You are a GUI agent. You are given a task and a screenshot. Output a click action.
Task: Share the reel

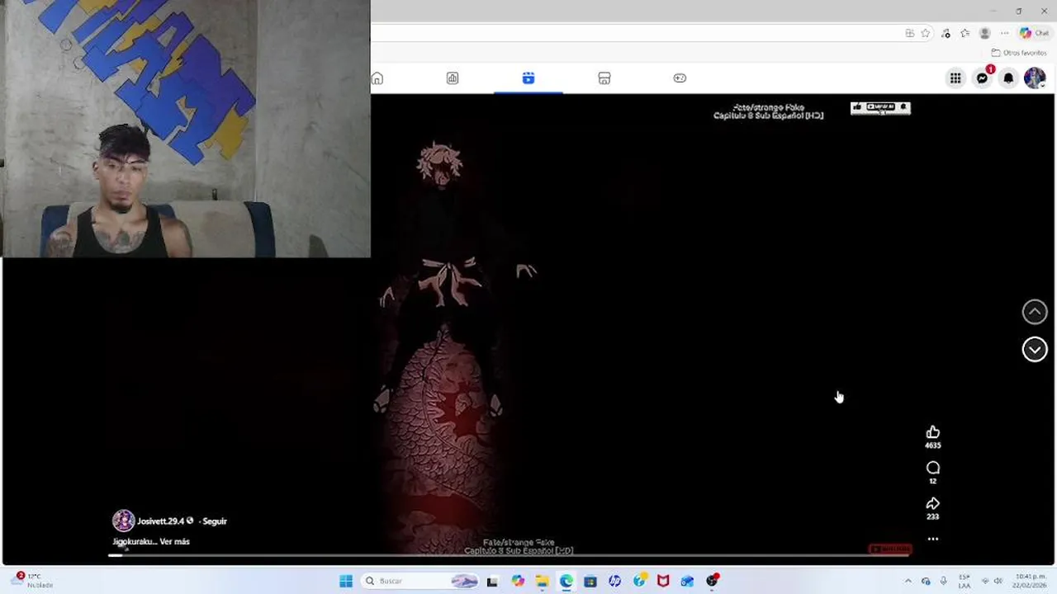[x=933, y=504]
